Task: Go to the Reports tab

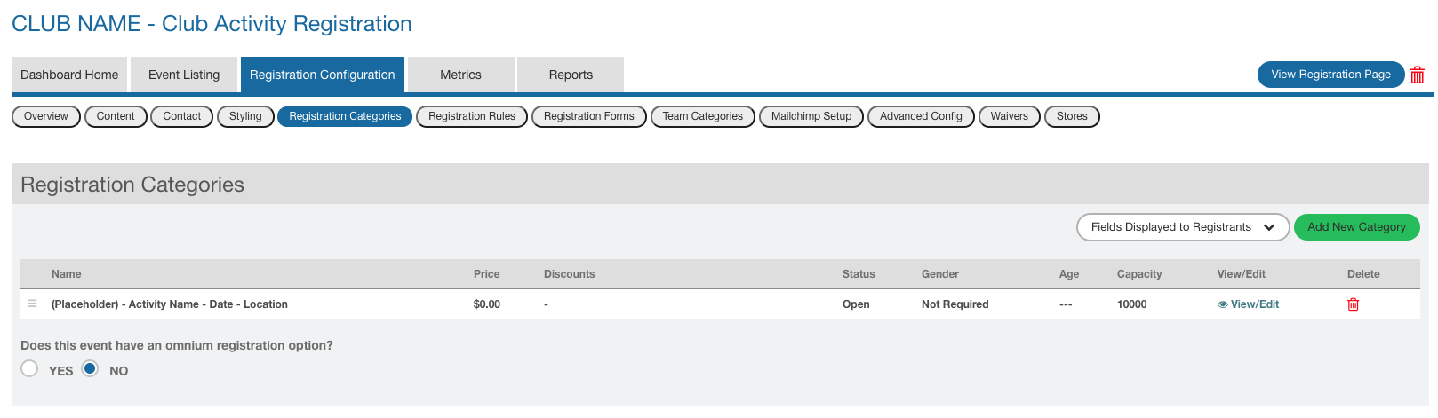Action: click(571, 75)
